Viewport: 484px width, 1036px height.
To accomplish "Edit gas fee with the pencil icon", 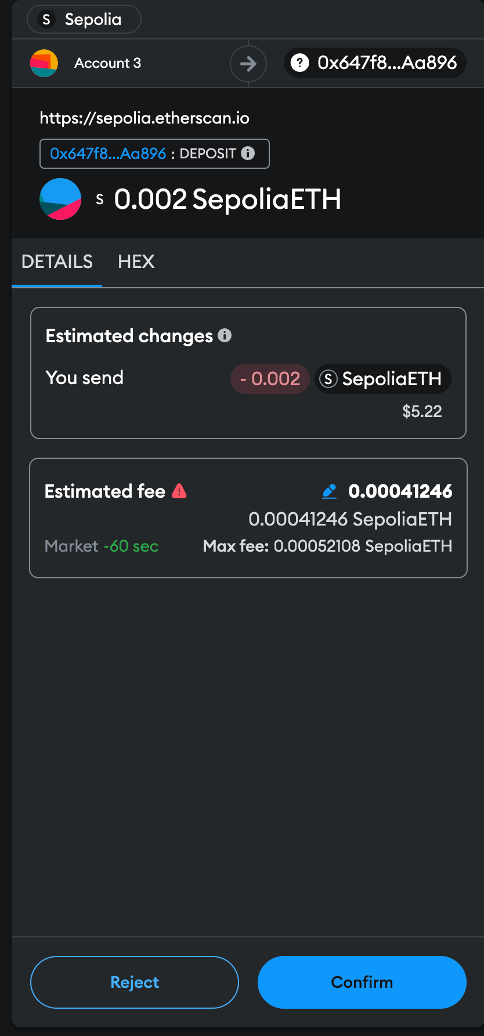I will pyautogui.click(x=329, y=491).
